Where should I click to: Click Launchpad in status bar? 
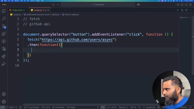[33, 107]
